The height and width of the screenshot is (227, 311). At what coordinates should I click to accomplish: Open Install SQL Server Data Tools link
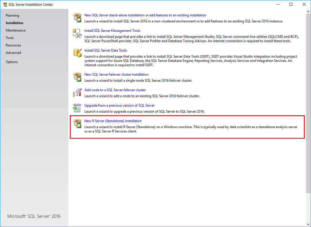[105, 50]
